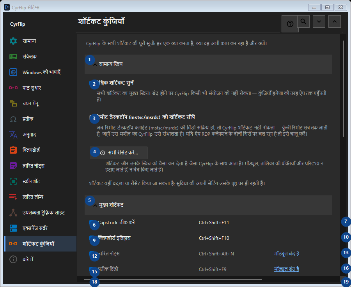Click the Ctrl+Shift+F10 shortcut value
The image size is (351, 287).
214,238
